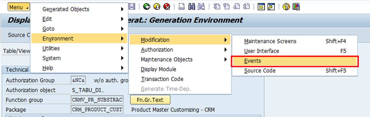Click the Create New Session icon
Viewport: 370px width, 117px height.
pos(260,7)
